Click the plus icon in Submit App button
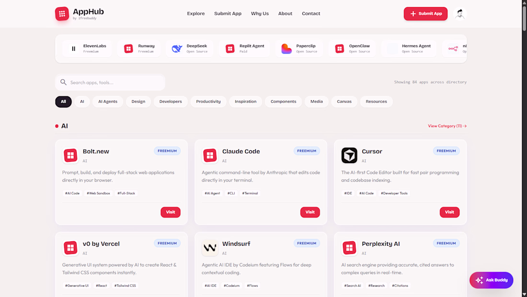The height and width of the screenshot is (297, 527). point(413,14)
